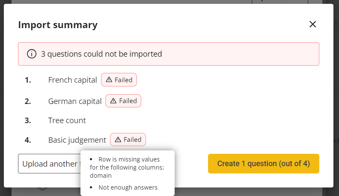This screenshot has height=196, width=339.
Task: Click the Failed badge for French capital
Action: coord(119,80)
